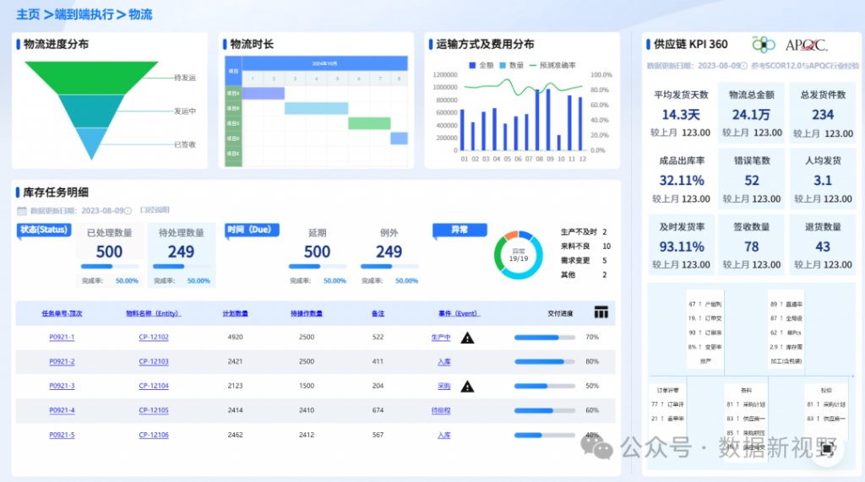Toggle the 预测准确率 line legend
This screenshot has height=482, width=865.
coord(552,65)
